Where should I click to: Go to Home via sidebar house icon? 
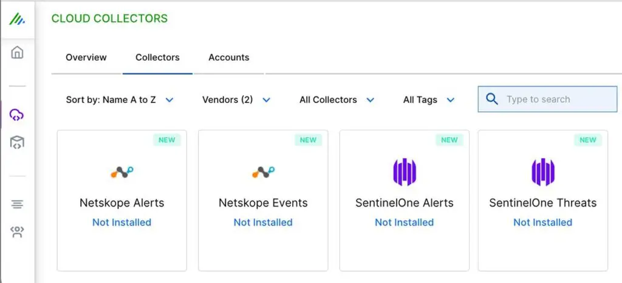pos(17,52)
